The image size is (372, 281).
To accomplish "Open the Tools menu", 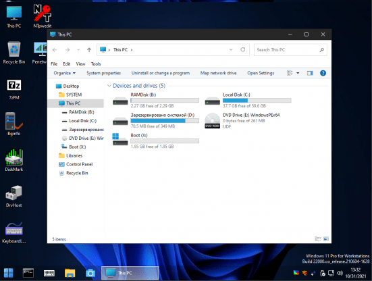I will click(96, 64).
